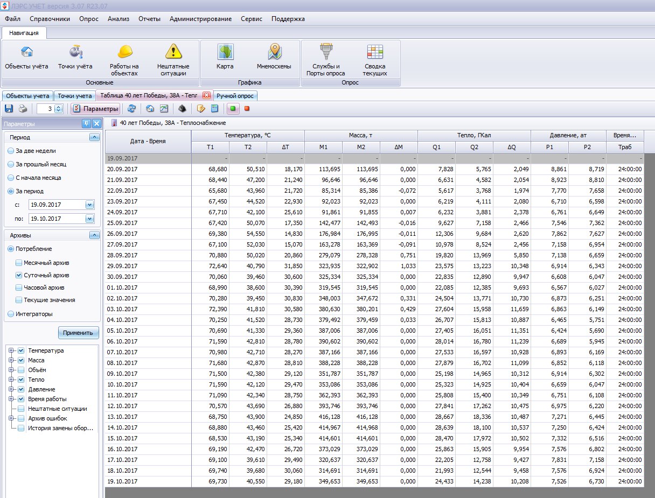This screenshot has width=655, height=498.
Task: Click the save (floppy disk) toolbar icon
Action: coord(8,109)
